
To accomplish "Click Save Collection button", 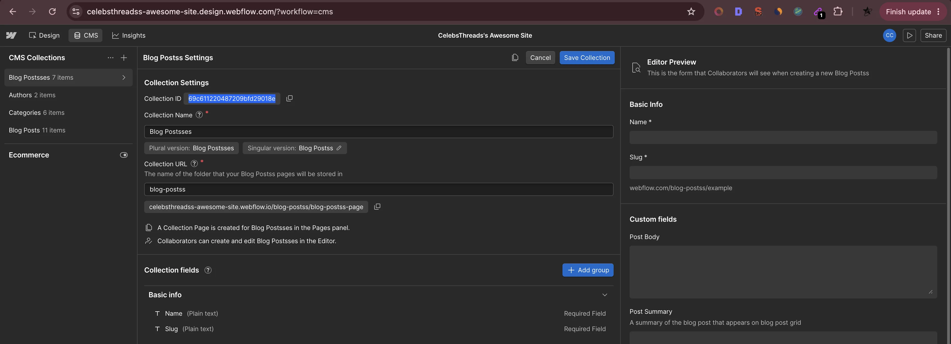I will click(x=587, y=57).
